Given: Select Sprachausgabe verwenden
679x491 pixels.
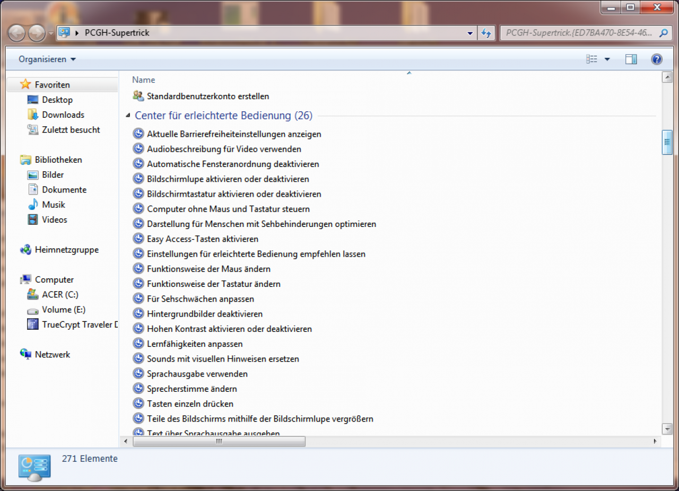Looking at the screenshot, I should click(x=197, y=374).
